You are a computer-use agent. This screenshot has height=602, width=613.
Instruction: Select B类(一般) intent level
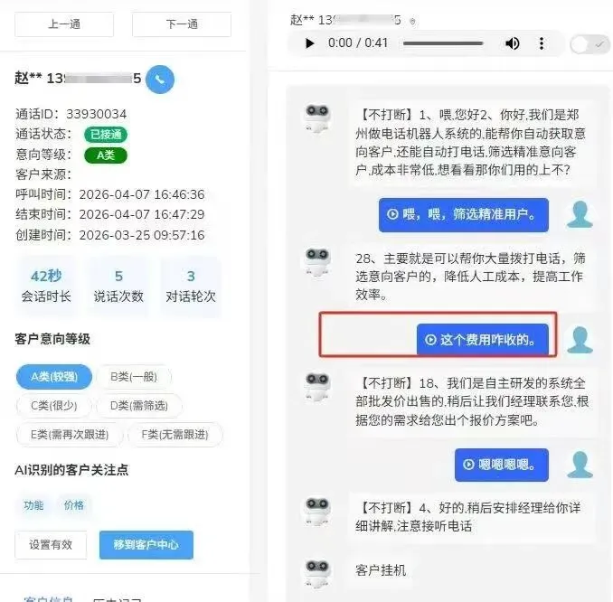click(x=134, y=377)
